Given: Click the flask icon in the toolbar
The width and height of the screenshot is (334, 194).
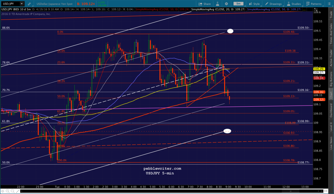Looking at the screenshot, I should (x=218, y=4).
